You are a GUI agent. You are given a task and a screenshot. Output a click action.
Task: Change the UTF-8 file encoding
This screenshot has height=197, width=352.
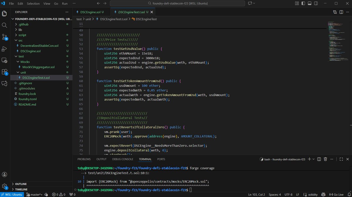(x=288, y=194)
